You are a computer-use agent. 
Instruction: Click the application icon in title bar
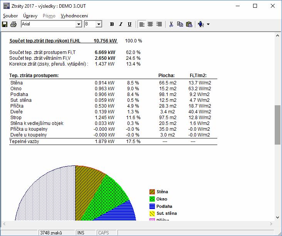point(7,6)
